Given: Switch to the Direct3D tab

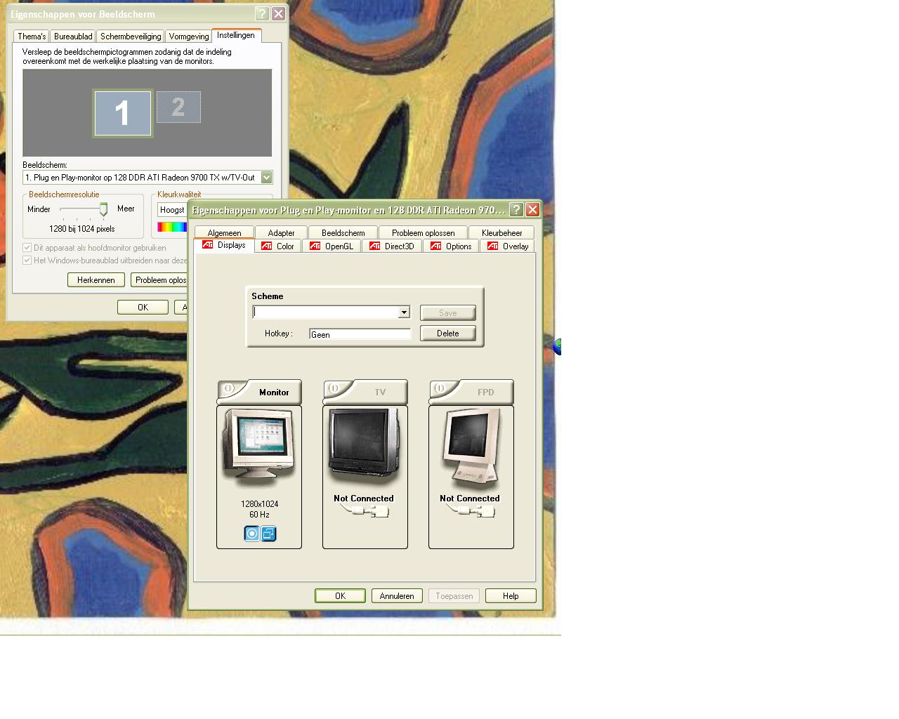Looking at the screenshot, I should [393, 246].
